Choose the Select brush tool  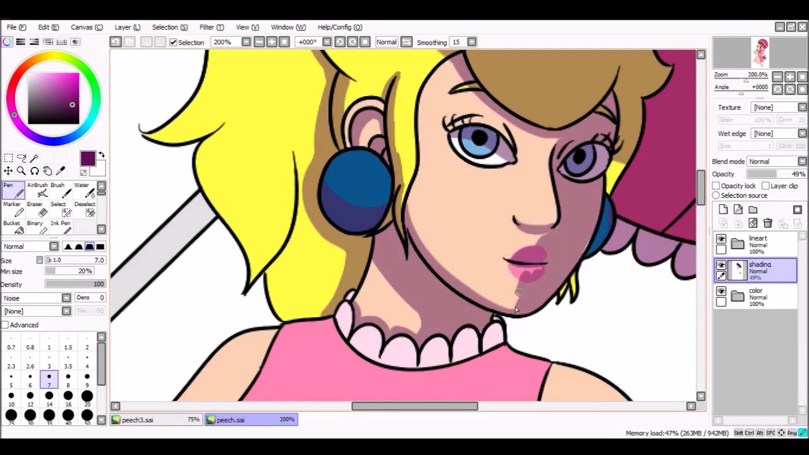61,209
